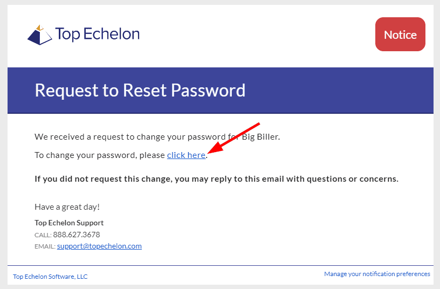440x289 pixels.
Task: Select the red Notice badge
Action: click(400, 34)
